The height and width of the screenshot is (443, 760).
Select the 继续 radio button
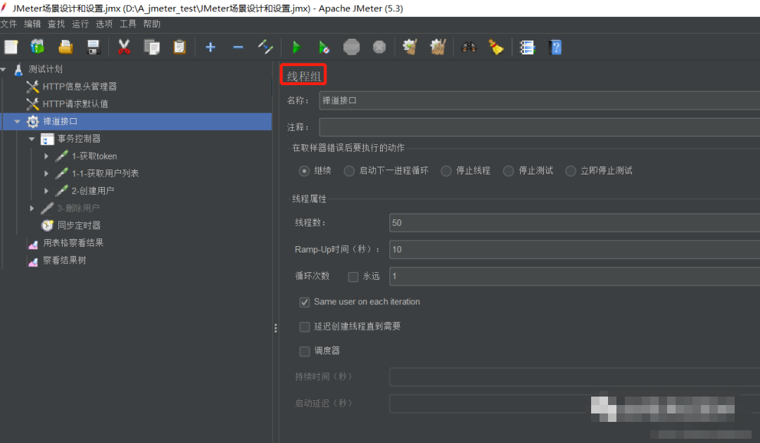pos(303,170)
